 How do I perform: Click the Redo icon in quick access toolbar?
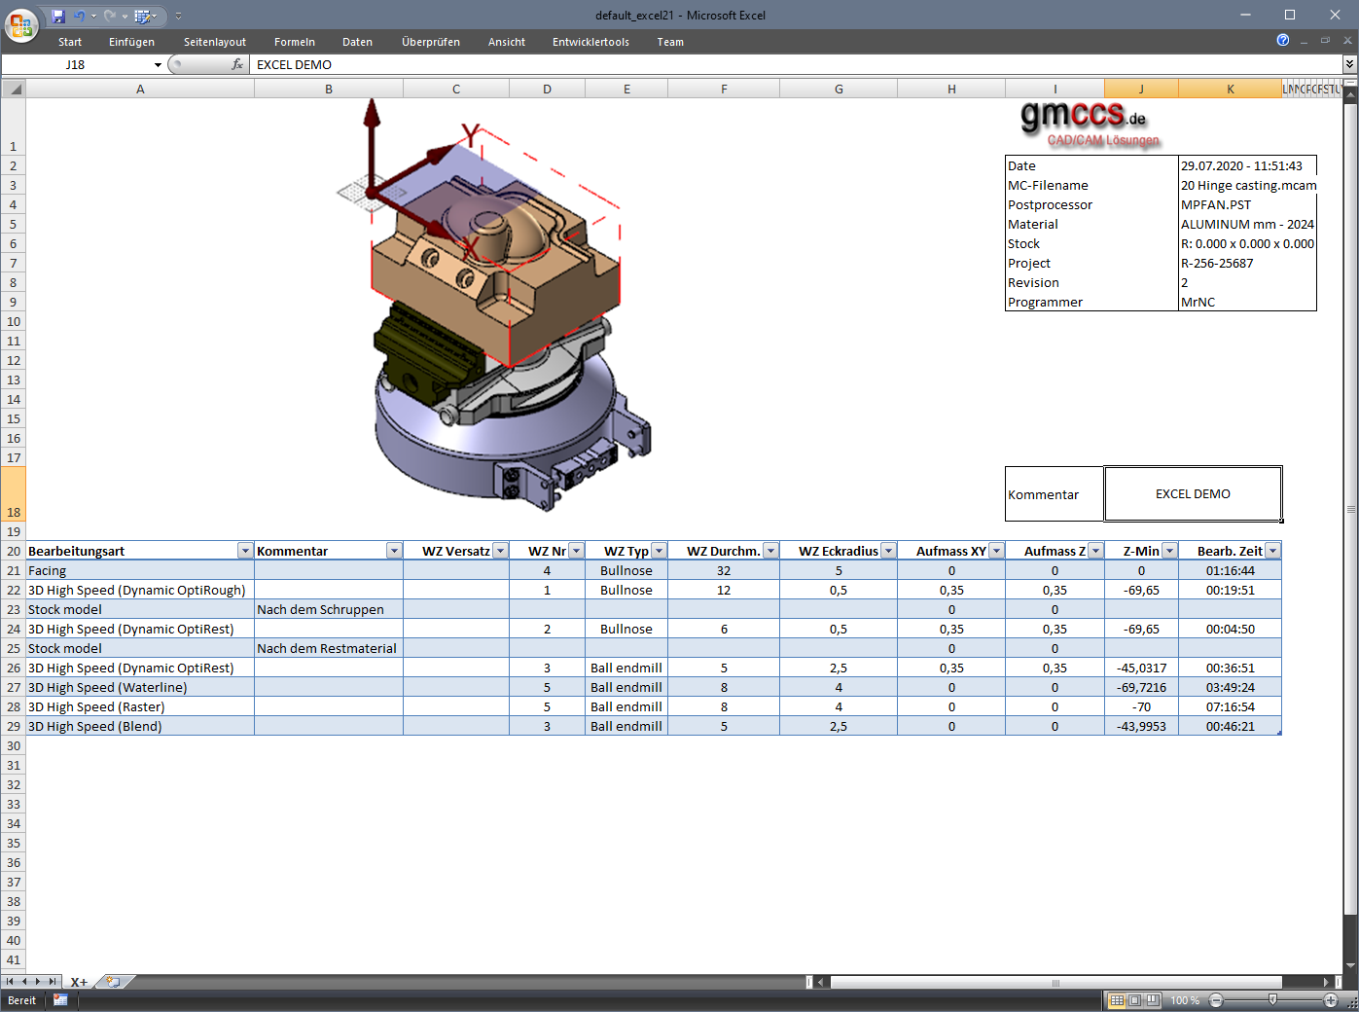pos(110,16)
